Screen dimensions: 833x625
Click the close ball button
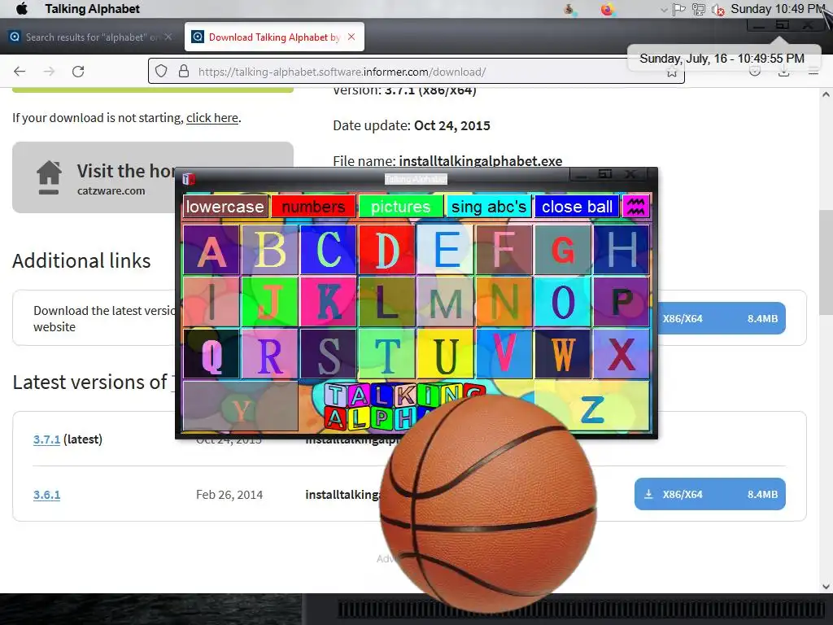577,207
